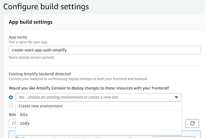Click the 'App name' field label
This screenshot has width=205, height=138.
point(18,37)
